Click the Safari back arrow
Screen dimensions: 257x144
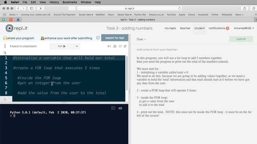point(18,8)
